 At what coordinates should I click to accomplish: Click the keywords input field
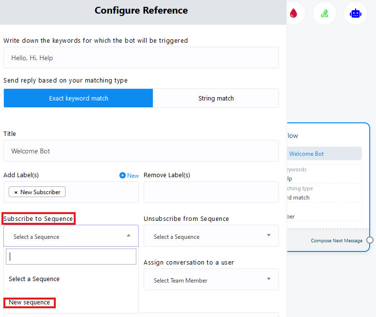point(141,58)
